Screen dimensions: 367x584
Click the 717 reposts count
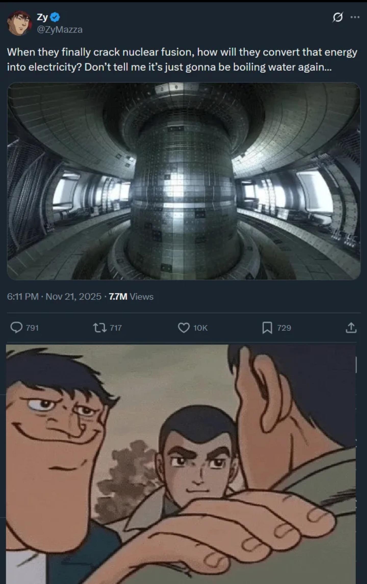point(116,328)
